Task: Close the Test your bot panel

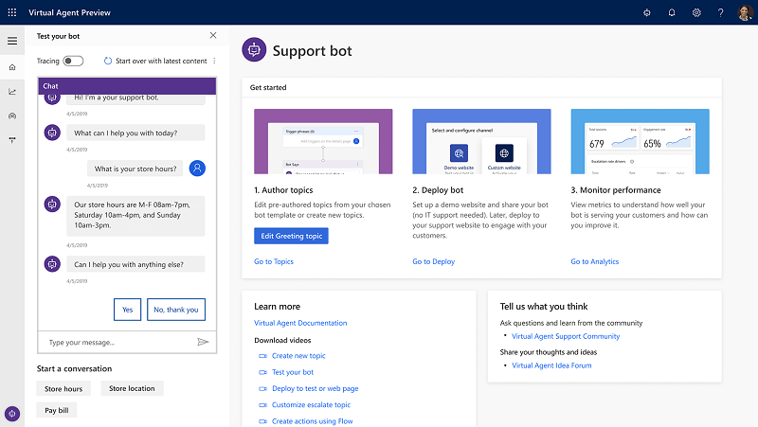Action: click(x=212, y=35)
